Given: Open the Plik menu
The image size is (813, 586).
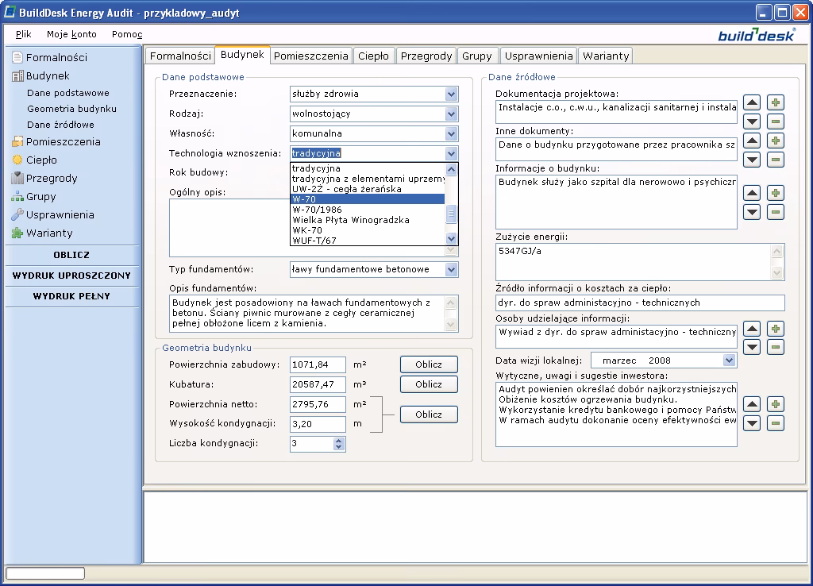Looking at the screenshot, I should (x=24, y=34).
